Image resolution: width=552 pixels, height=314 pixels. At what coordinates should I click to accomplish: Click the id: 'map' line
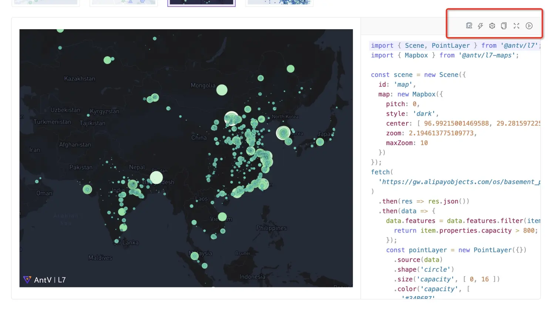pos(397,84)
